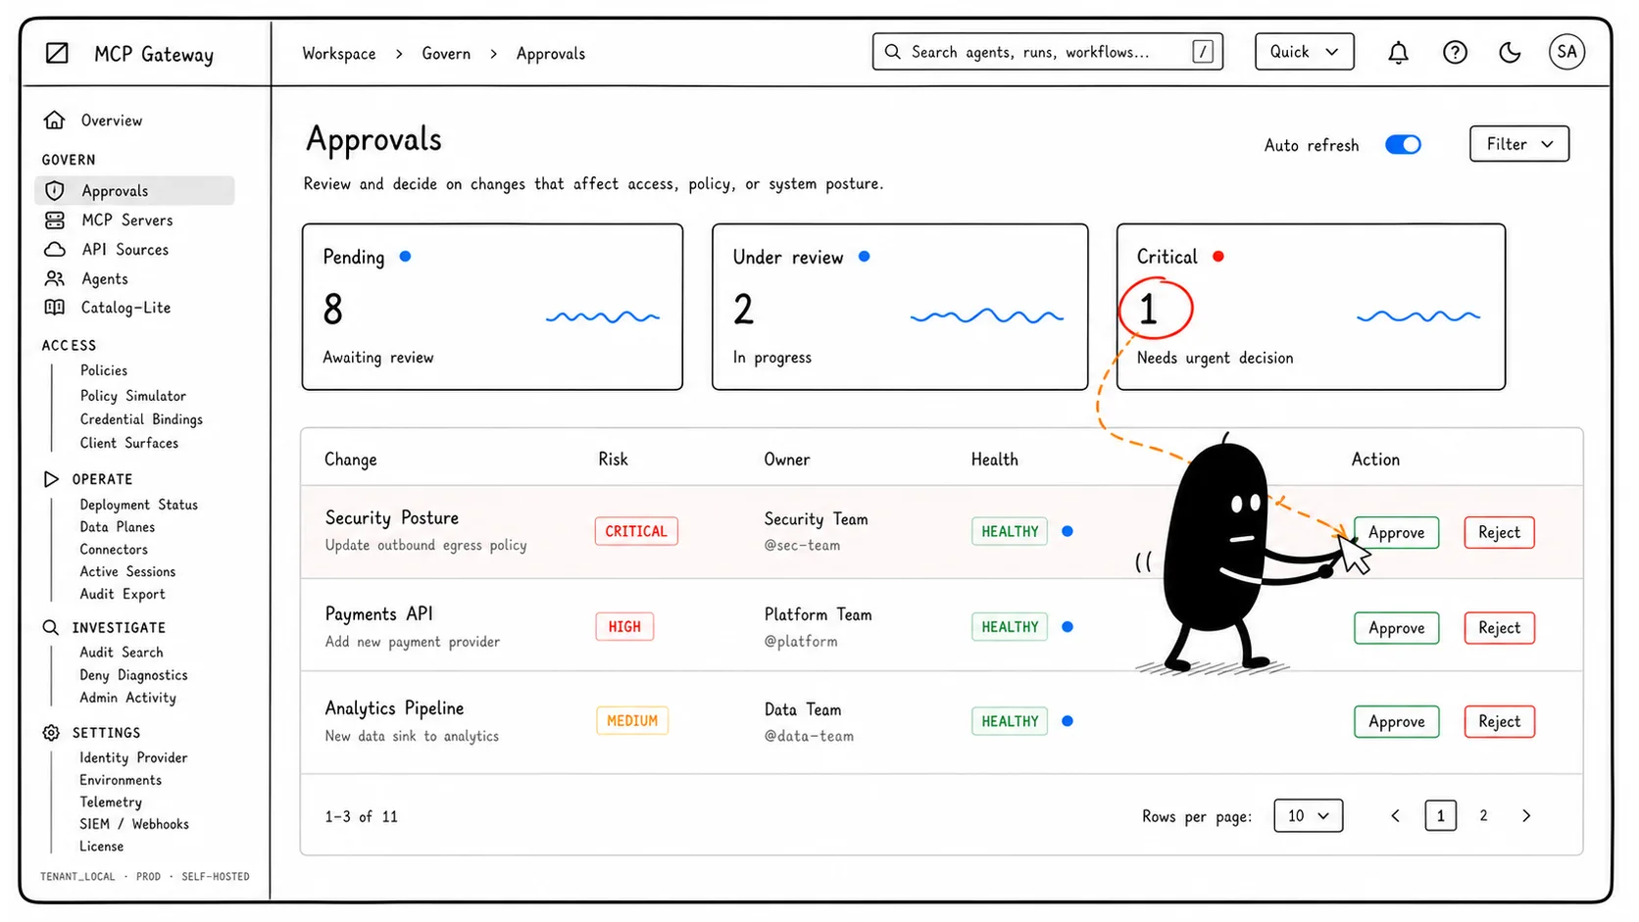
Task: Click the API Sources cloud icon
Action: 55,250
